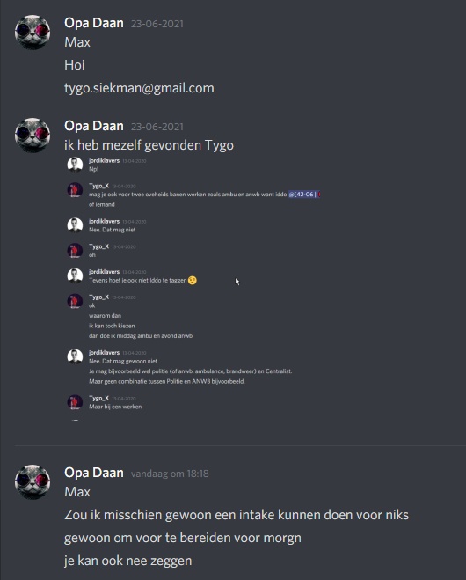Screen dimensions: 466x580
Task: Open Opa Daan's avatar beside the email message
Action: point(33,33)
